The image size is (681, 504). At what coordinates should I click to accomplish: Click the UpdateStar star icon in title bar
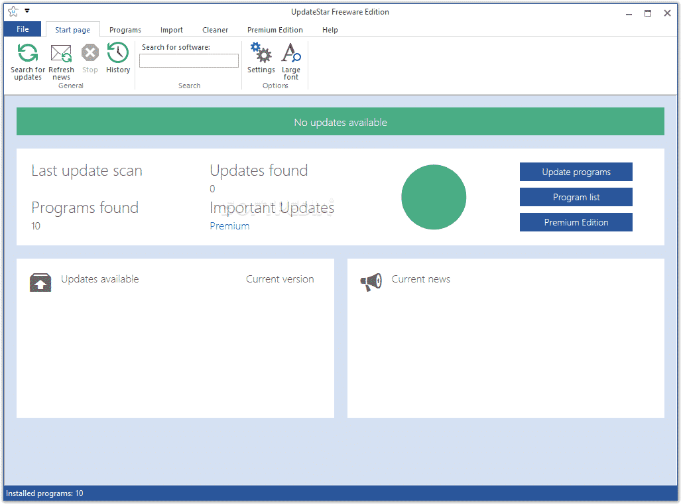pyautogui.click(x=13, y=11)
